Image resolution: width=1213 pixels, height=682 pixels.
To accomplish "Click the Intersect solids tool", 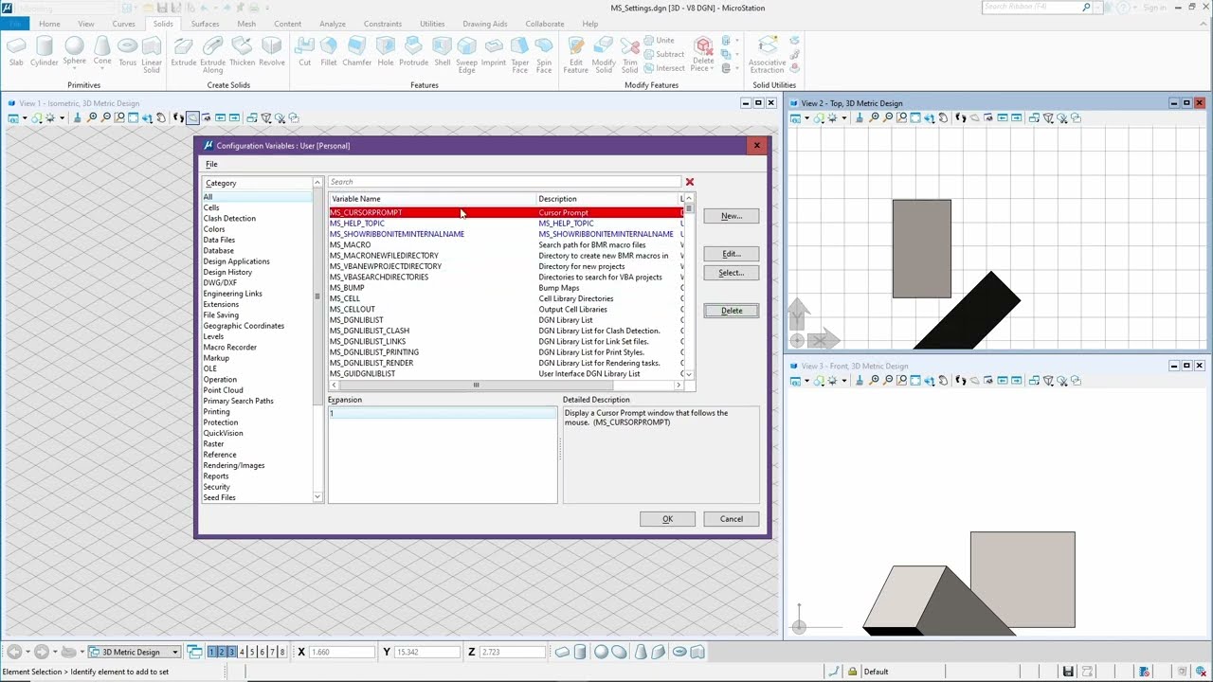I will pyautogui.click(x=663, y=68).
